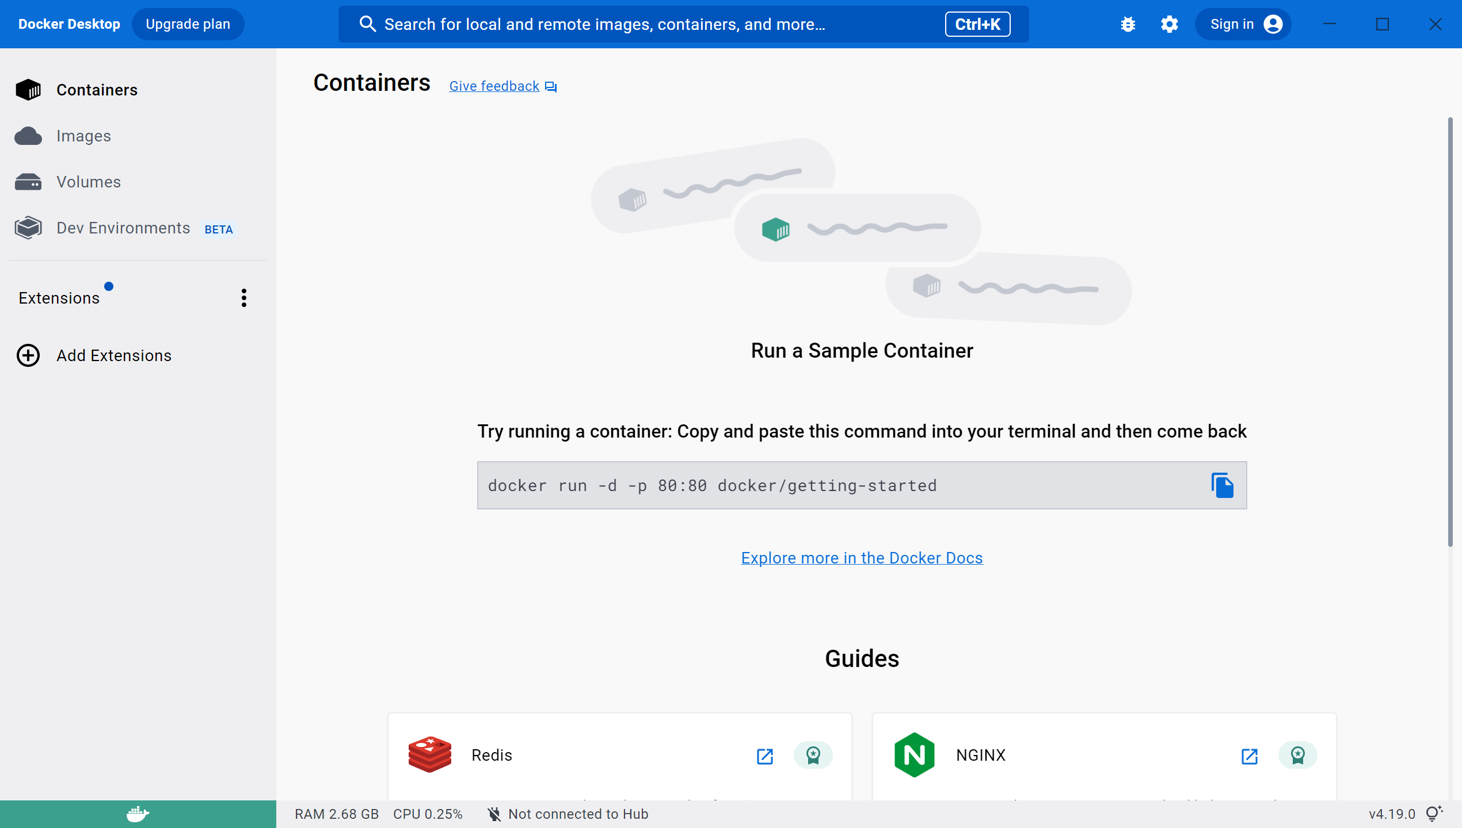Click the Sign in button
Viewport: 1462px width, 828px height.
pyautogui.click(x=1243, y=24)
